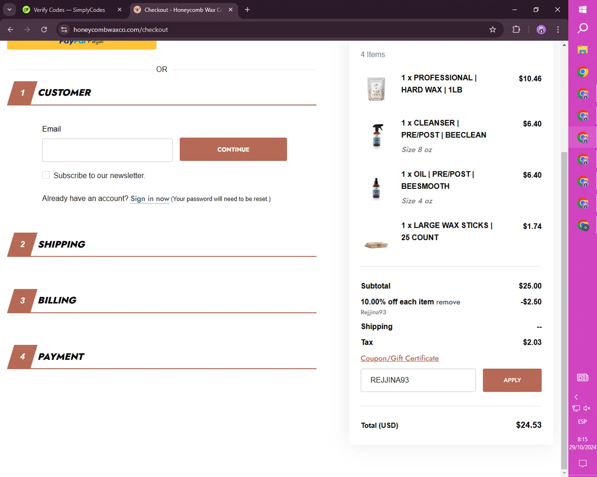Screen dimensions: 597x477
Task: Open File Explorer from the taskbar
Action: [x=583, y=50]
